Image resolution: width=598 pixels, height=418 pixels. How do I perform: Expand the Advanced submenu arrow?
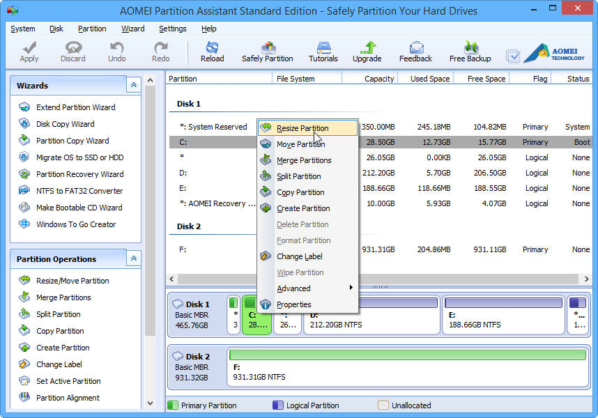pos(351,288)
